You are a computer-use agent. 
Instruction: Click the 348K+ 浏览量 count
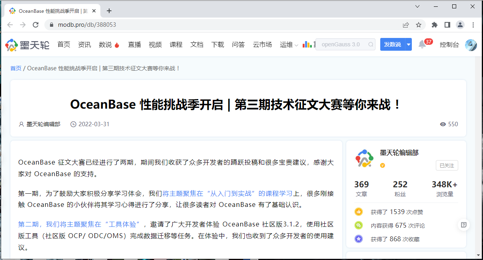coord(445,189)
